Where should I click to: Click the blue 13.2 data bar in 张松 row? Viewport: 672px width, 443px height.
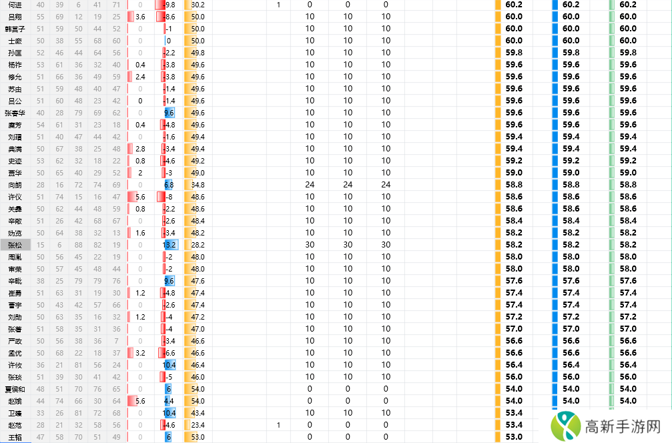pyautogui.click(x=170, y=245)
